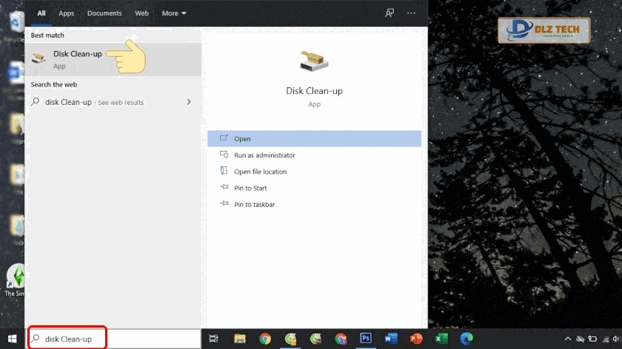Launch Microsoft Word from taskbar
This screenshot has height=349, width=622.
click(391, 339)
